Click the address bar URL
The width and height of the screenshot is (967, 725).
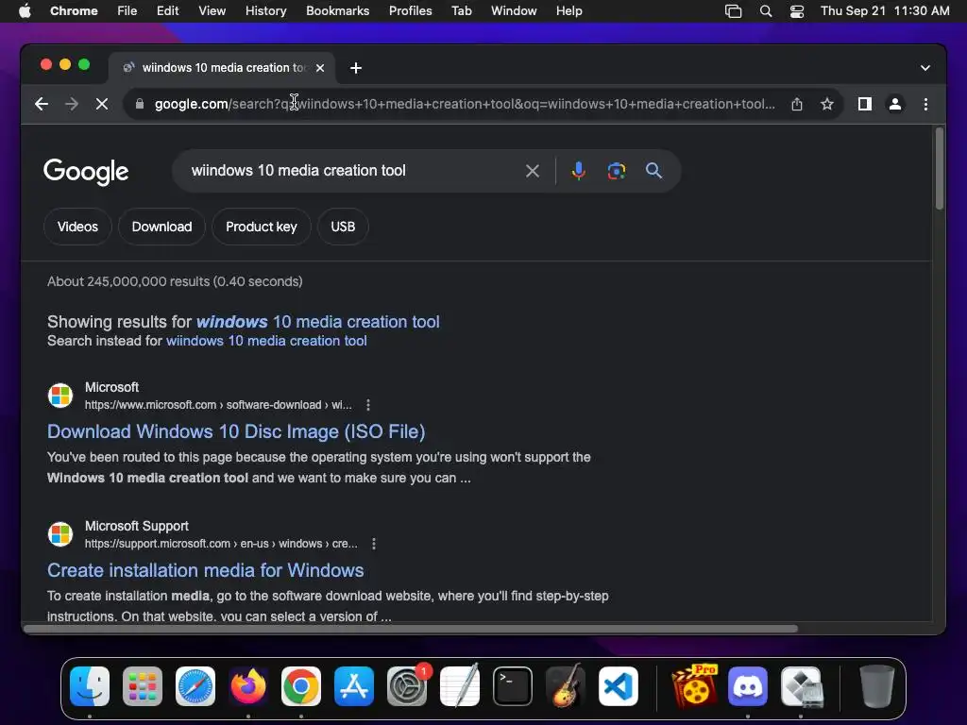465,104
